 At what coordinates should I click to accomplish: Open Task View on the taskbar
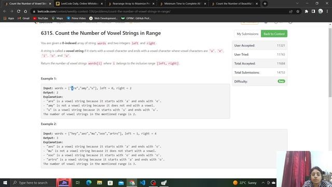[77, 182]
